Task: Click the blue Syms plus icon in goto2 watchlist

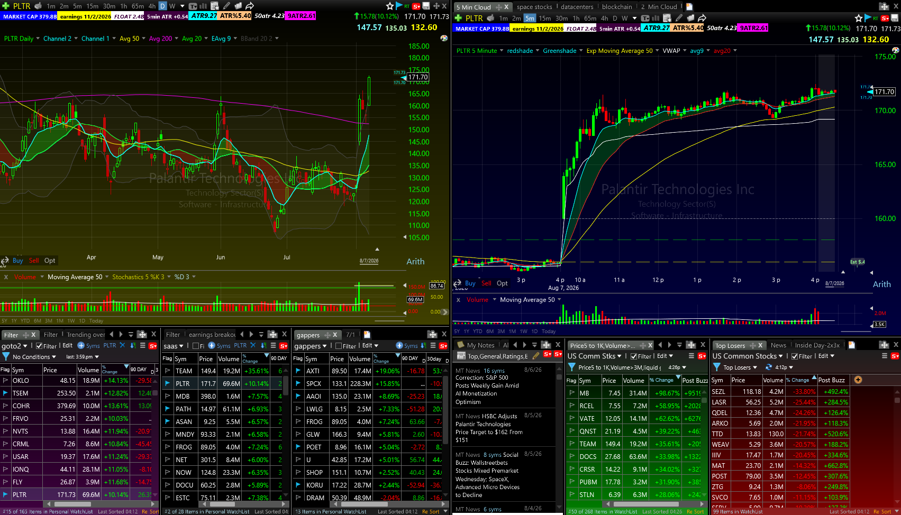Action: point(81,345)
